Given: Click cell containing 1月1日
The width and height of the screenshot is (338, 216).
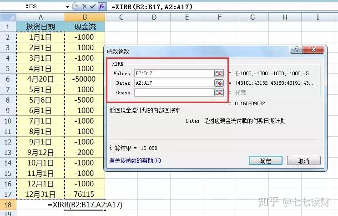Looking at the screenshot, I should coord(40,37).
